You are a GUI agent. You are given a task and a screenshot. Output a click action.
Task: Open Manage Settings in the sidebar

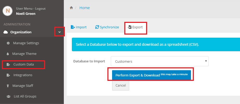26,43
